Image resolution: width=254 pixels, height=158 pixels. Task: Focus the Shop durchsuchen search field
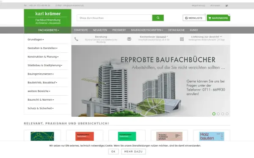tap(115, 18)
